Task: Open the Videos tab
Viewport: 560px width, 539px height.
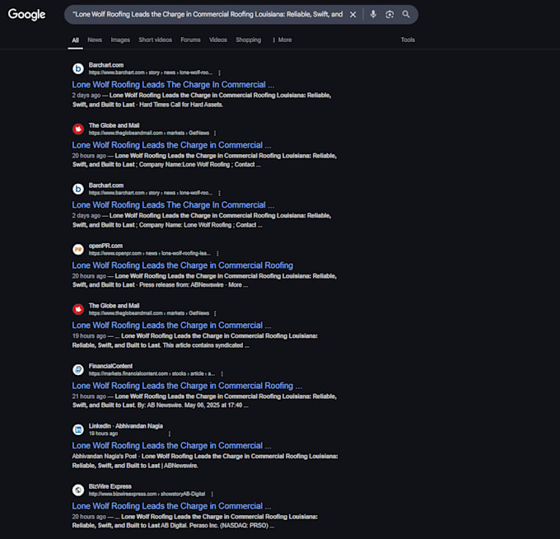Action: (218, 40)
